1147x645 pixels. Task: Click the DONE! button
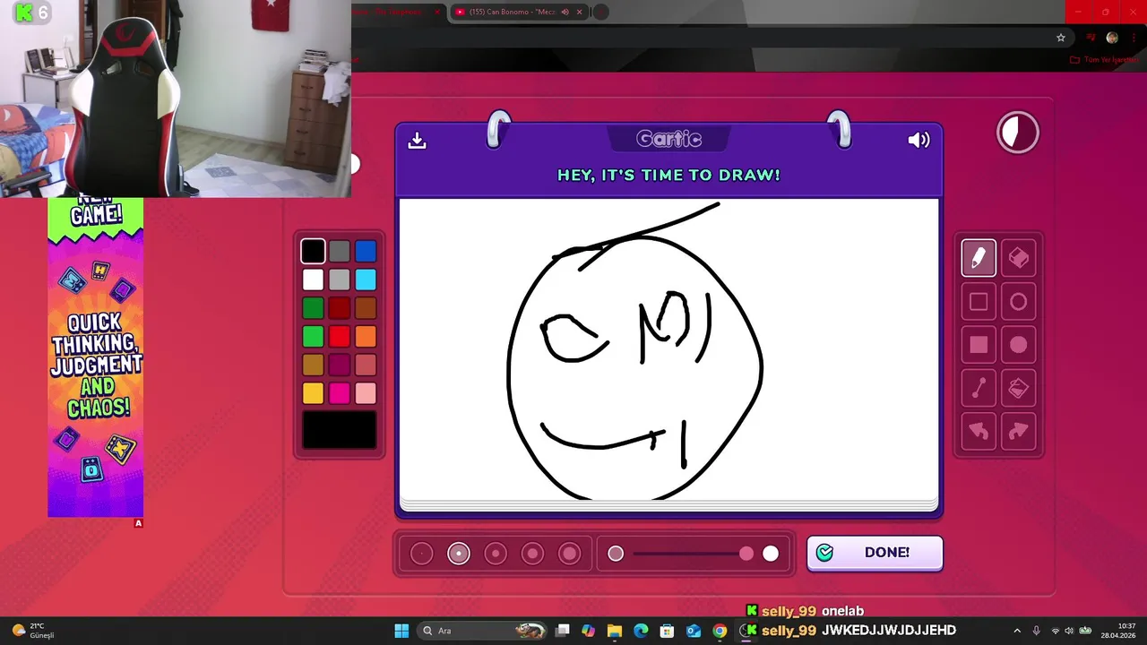pos(875,553)
